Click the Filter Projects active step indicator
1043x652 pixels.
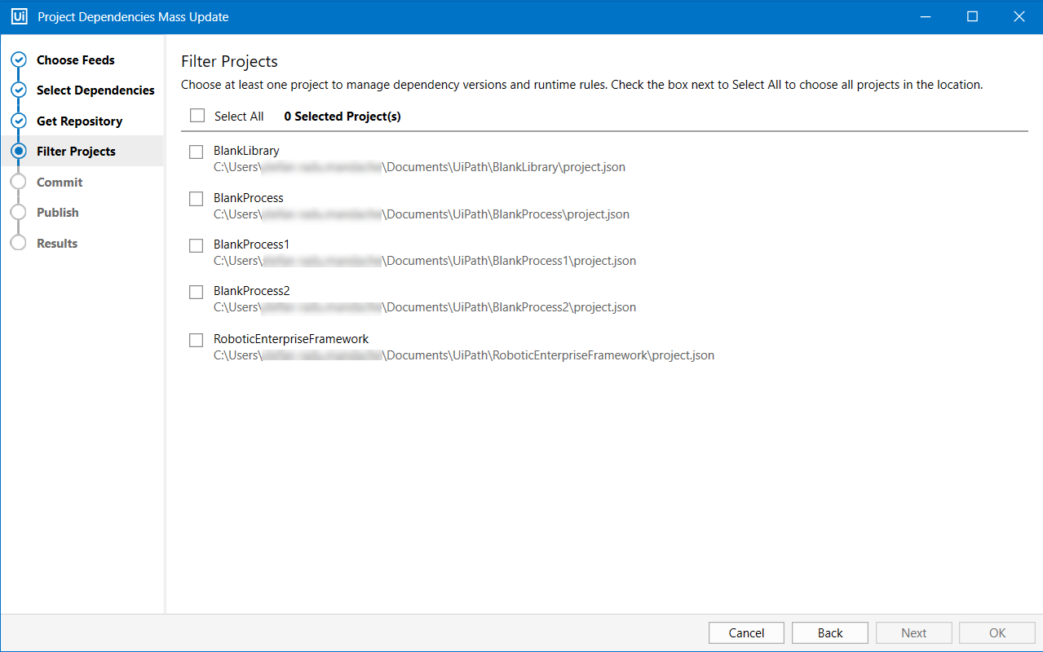point(18,151)
